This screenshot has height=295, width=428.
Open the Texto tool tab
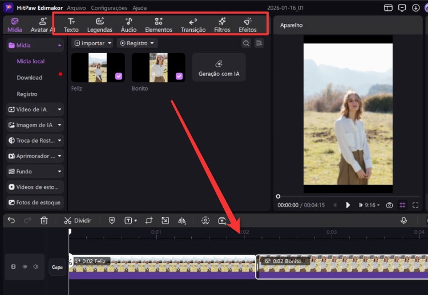pos(71,25)
